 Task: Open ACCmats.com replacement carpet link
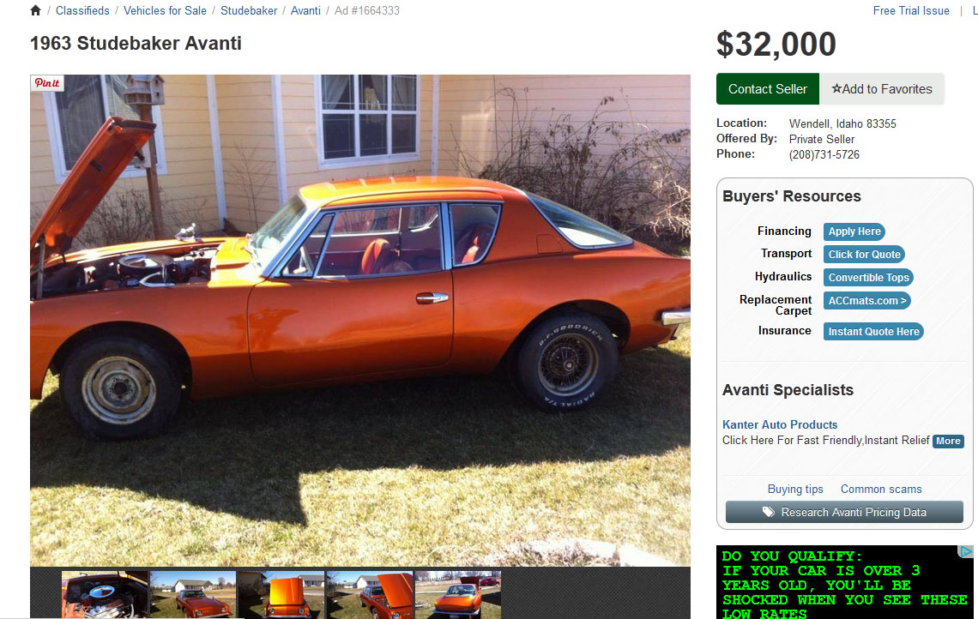[867, 300]
